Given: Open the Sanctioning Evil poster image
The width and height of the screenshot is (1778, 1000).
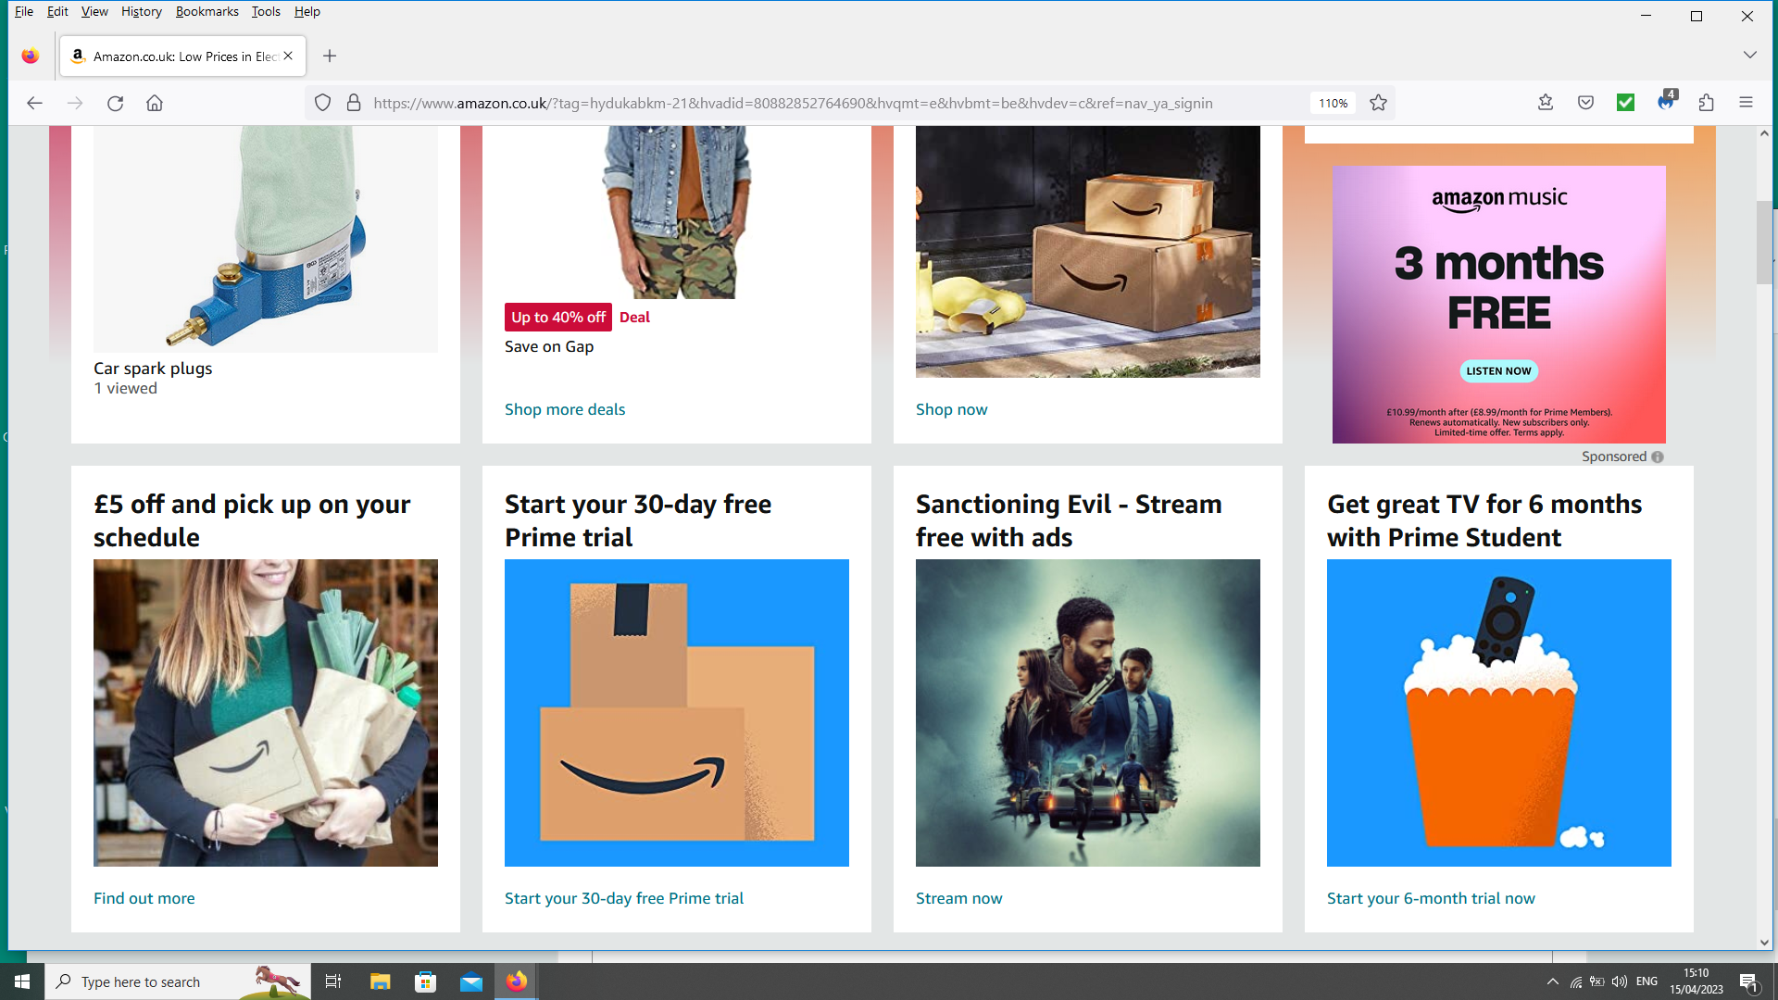Looking at the screenshot, I should pyautogui.click(x=1088, y=713).
